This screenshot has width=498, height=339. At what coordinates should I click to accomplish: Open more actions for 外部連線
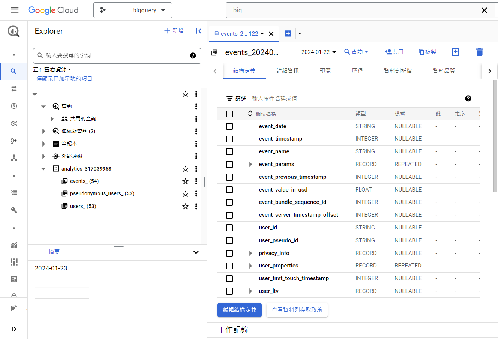pos(196,156)
